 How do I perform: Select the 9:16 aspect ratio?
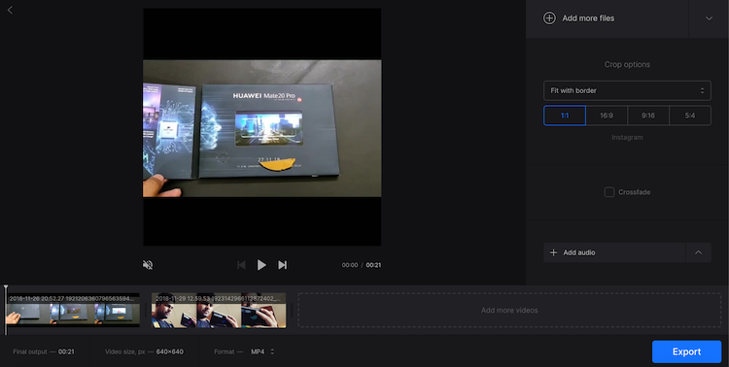pyautogui.click(x=648, y=116)
